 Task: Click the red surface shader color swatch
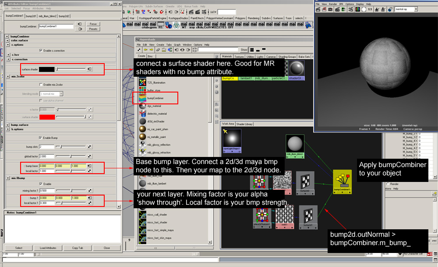pyautogui.click(x=47, y=117)
